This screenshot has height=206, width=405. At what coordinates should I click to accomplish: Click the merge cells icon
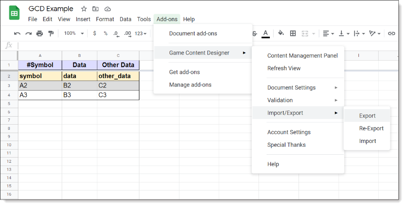tap(305, 33)
